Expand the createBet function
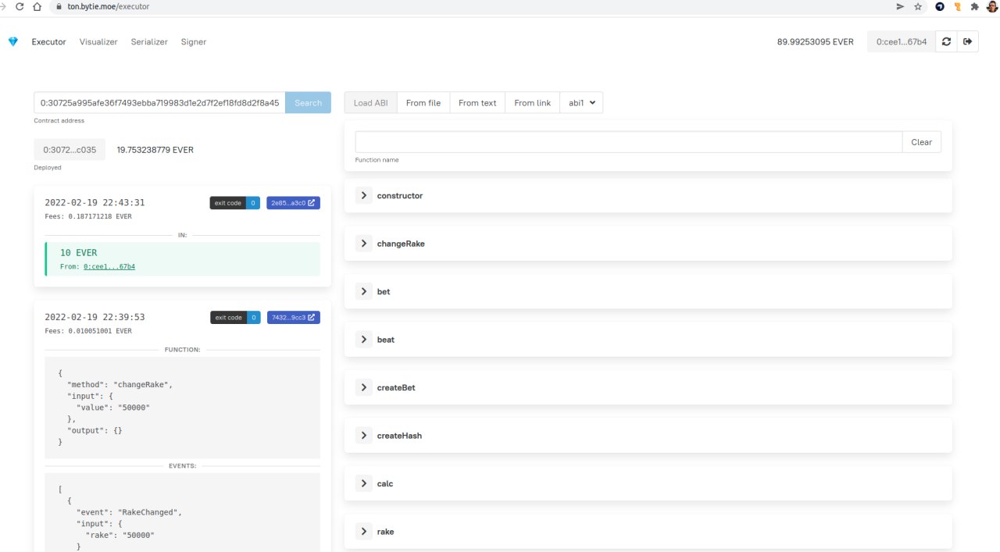1000x552 pixels. [364, 387]
